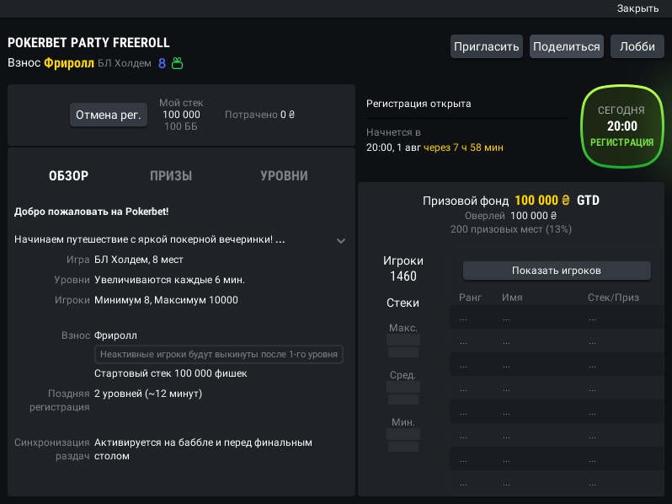672x504 pixels.
Task: Click the 'через 7 ч 58 мин' countdown
Action: (463, 147)
